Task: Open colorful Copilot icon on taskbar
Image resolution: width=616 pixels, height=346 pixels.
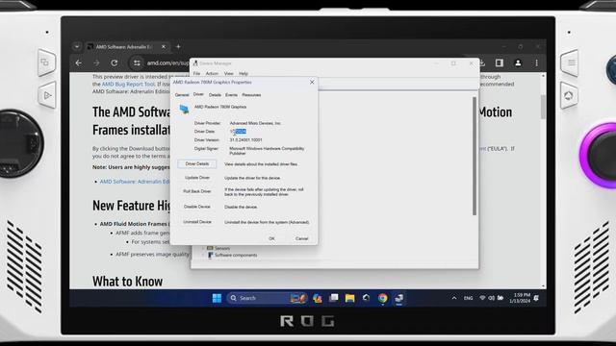Action: click(x=318, y=298)
